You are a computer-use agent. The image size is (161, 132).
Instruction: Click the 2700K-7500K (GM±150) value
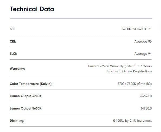coord(134,84)
